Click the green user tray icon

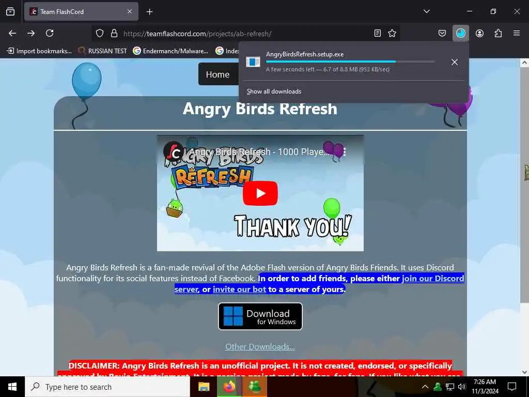pos(437,387)
